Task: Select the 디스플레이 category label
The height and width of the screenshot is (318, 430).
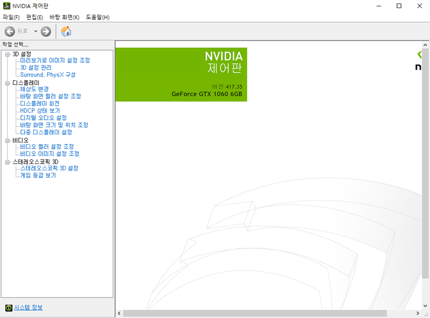Action: [26, 83]
